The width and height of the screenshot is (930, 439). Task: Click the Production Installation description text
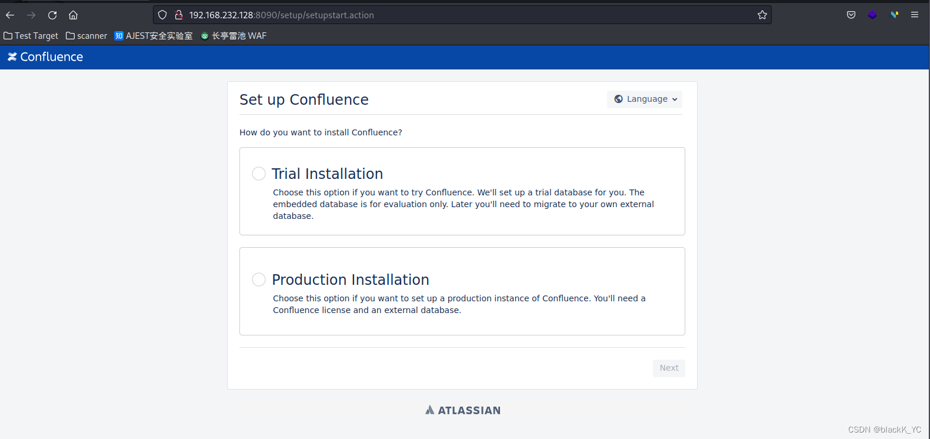pos(459,304)
